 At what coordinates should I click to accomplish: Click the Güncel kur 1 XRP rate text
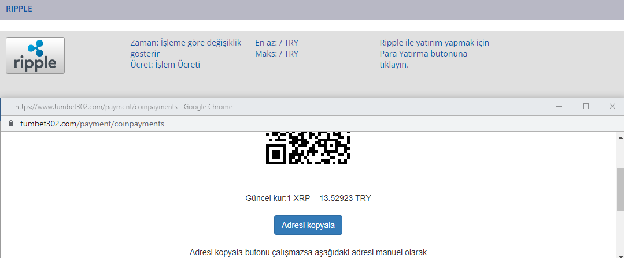tap(308, 198)
